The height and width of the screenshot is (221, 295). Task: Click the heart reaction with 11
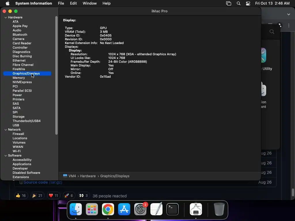pos(53,196)
